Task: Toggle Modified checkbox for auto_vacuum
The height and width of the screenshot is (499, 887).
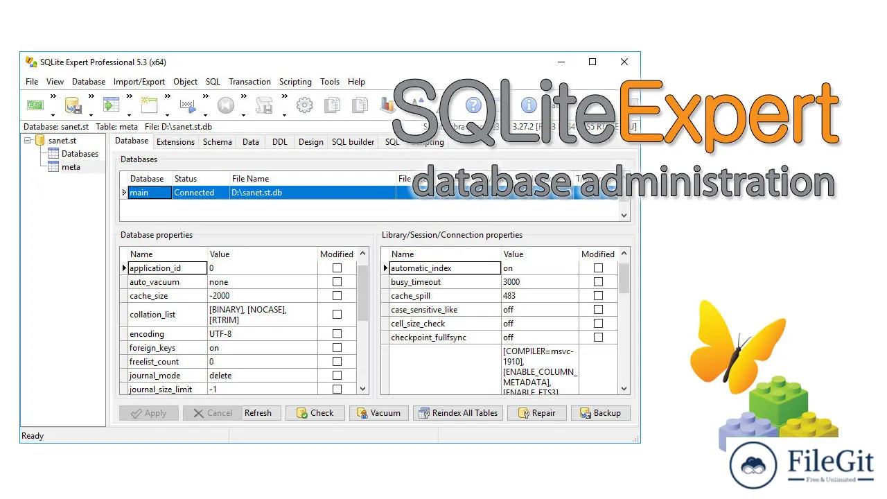Action: pyautogui.click(x=337, y=281)
